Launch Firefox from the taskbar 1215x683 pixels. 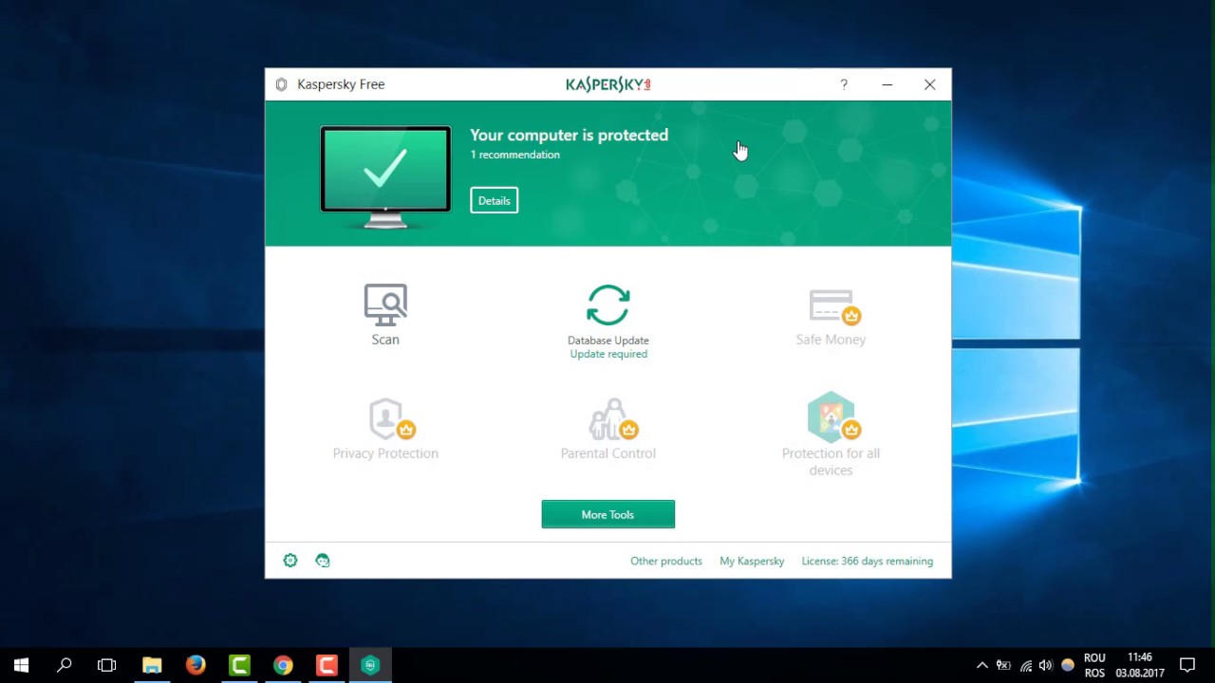(196, 665)
